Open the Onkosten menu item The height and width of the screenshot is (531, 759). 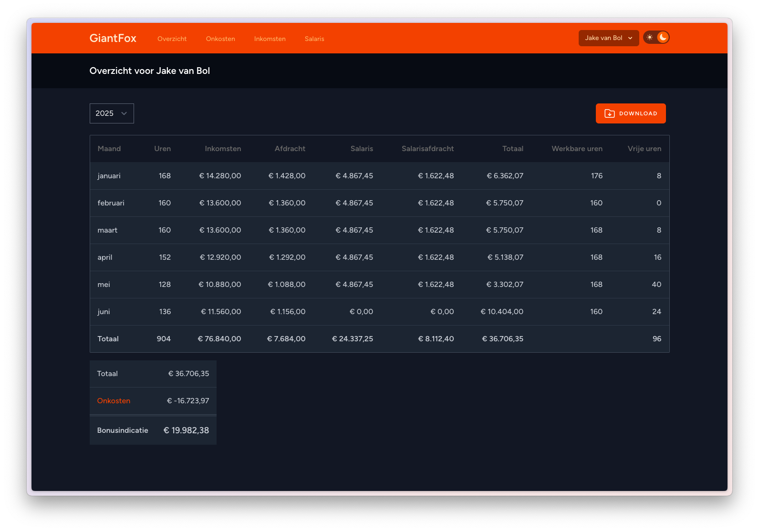pos(220,39)
